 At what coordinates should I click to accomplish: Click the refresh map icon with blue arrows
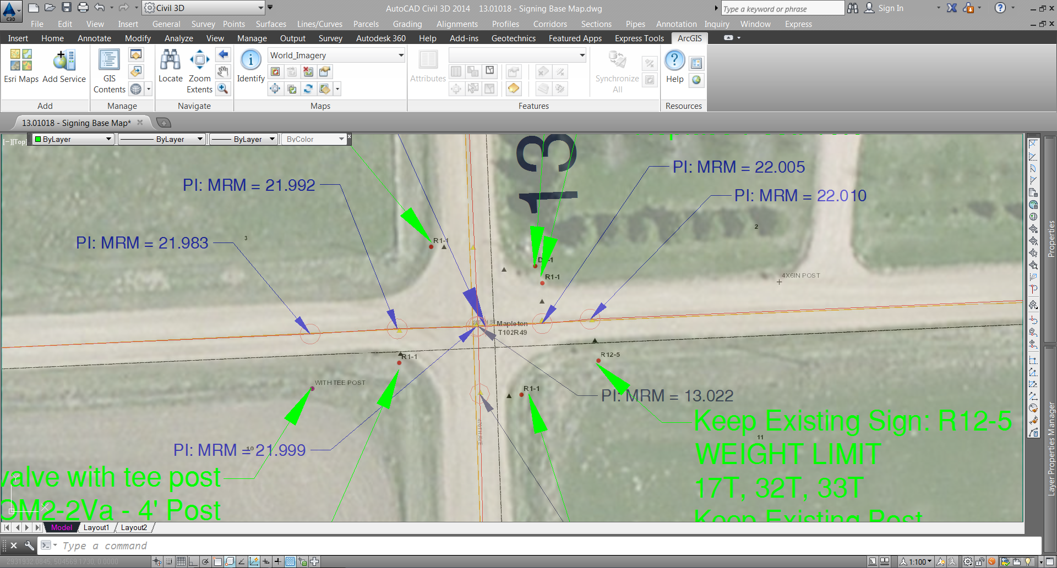coord(308,89)
